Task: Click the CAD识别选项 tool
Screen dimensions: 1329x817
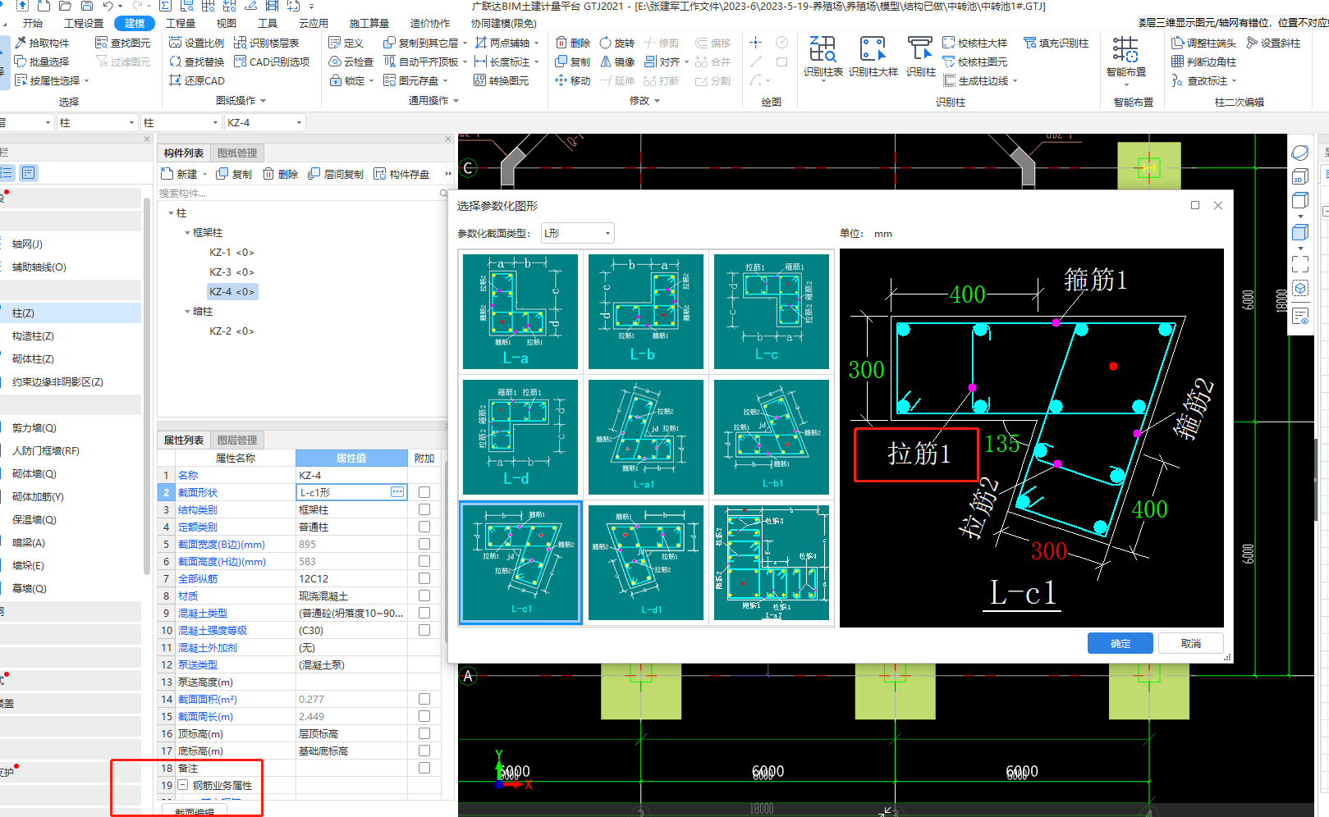Action: pyautogui.click(x=272, y=62)
